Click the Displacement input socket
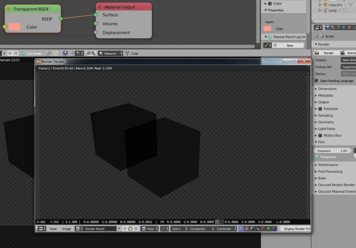The height and width of the screenshot is (248, 356). [96, 33]
